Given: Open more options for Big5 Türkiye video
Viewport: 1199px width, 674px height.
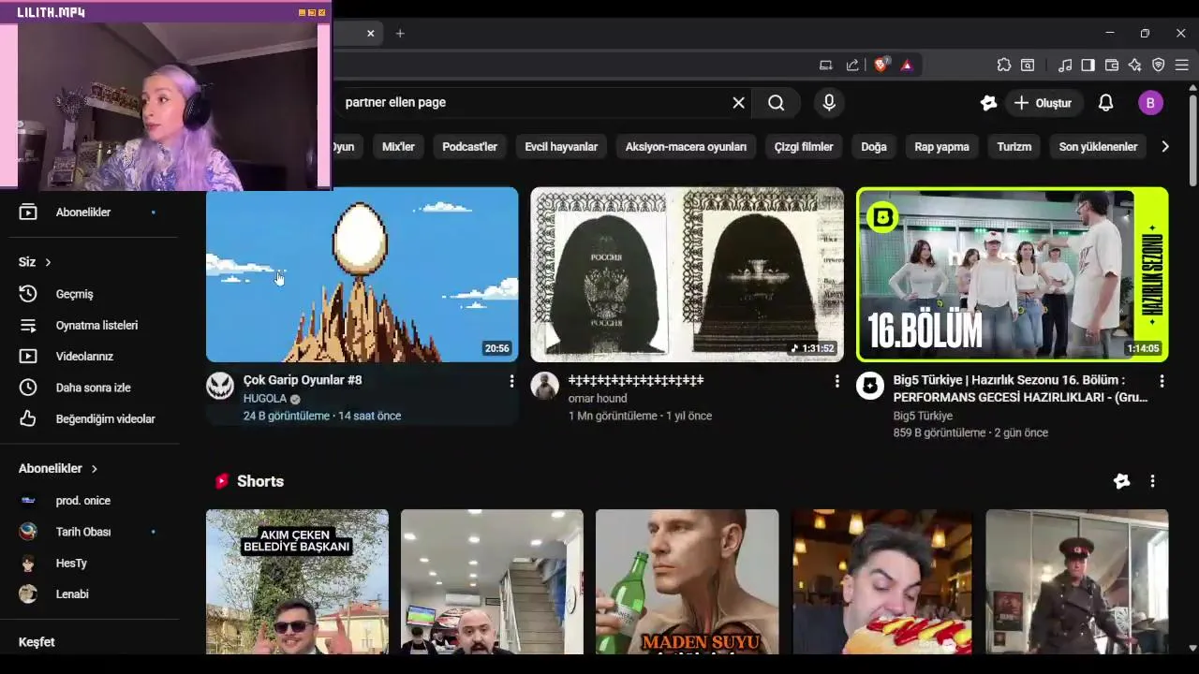Looking at the screenshot, I should click(1162, 381).
